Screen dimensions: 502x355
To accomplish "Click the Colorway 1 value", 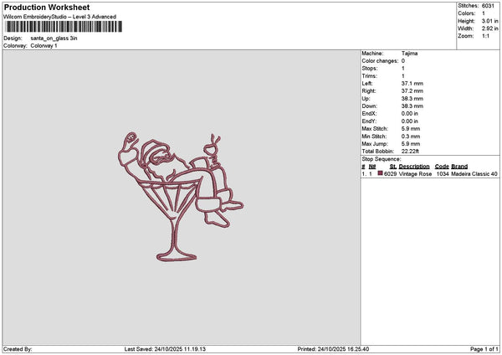I will 44,46.
